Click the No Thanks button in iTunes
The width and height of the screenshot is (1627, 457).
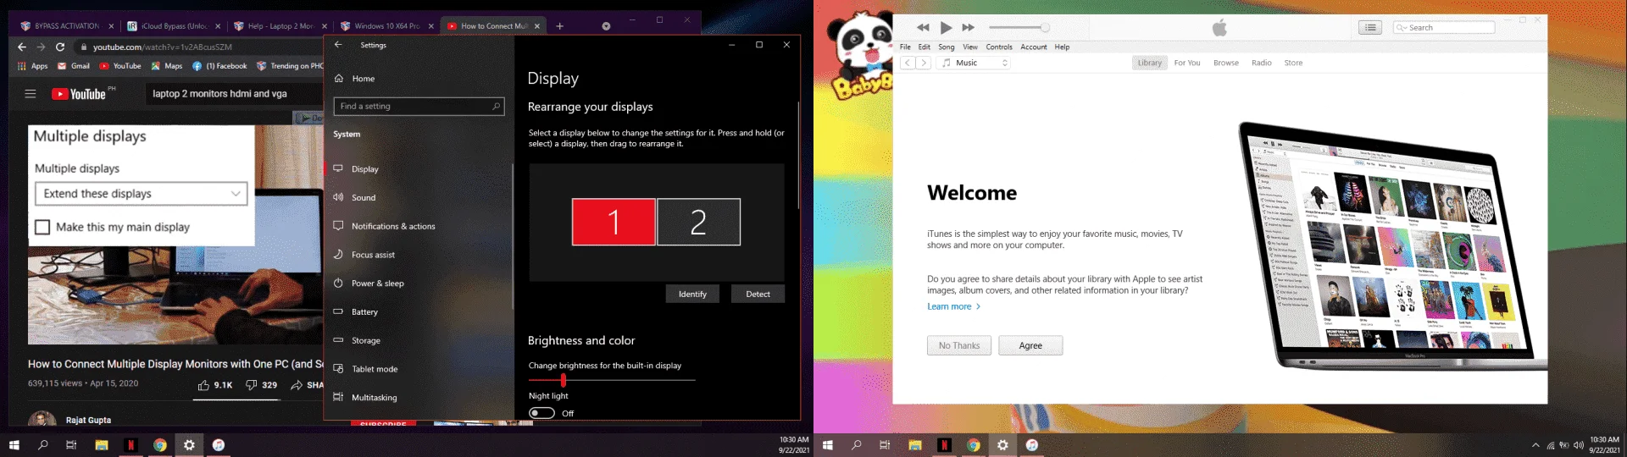click(x=959, y=345)
